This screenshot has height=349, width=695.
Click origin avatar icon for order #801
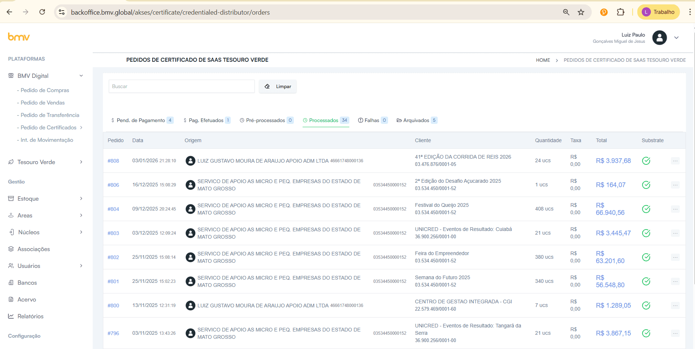pyautogui.click(x=190, y=281)
